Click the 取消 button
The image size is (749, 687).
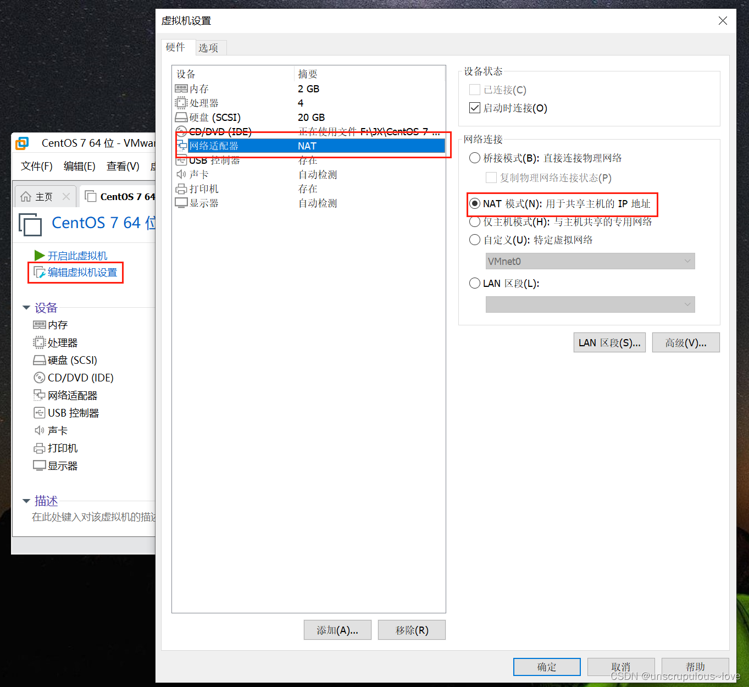621,667
